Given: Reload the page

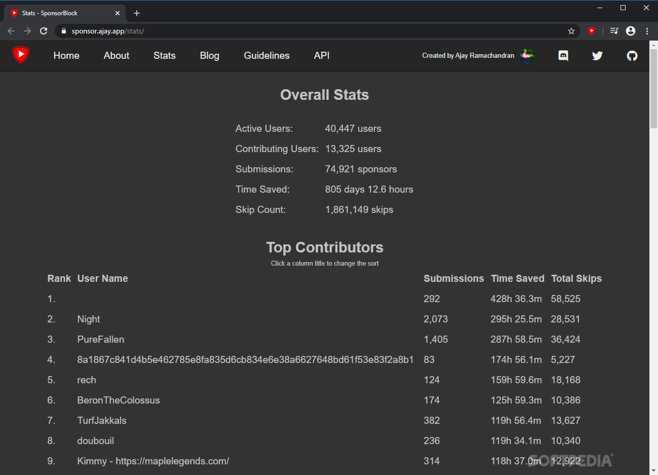Looking at the screenshot, I should (44, 31).
